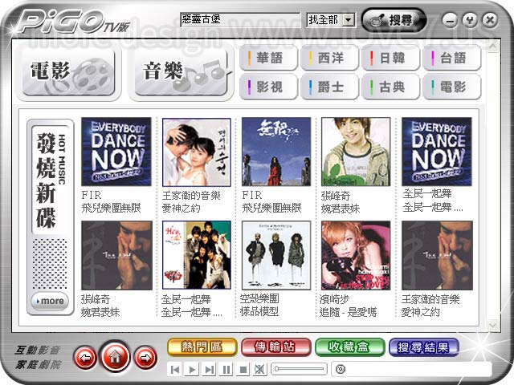Close the PiGO window
Image resolution: width=514 pixels, height=385 pixels.
[490, 20]
